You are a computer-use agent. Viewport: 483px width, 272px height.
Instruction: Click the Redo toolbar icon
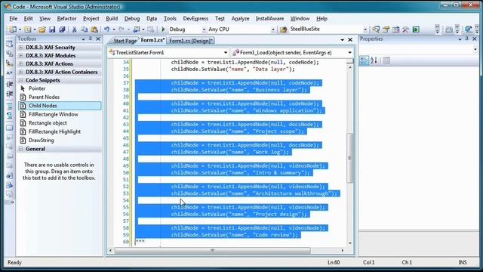pyautogui.click(x=122, y=29)
